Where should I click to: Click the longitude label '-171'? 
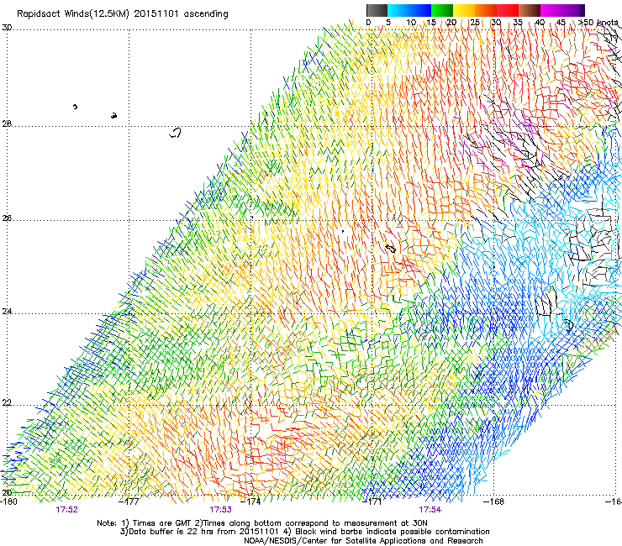click(x=372, y=501)
